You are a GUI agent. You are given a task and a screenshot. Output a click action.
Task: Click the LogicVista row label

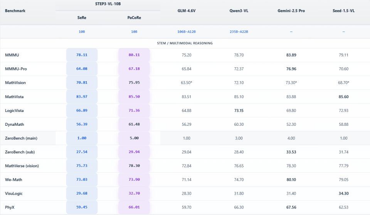tap(14, 110)
